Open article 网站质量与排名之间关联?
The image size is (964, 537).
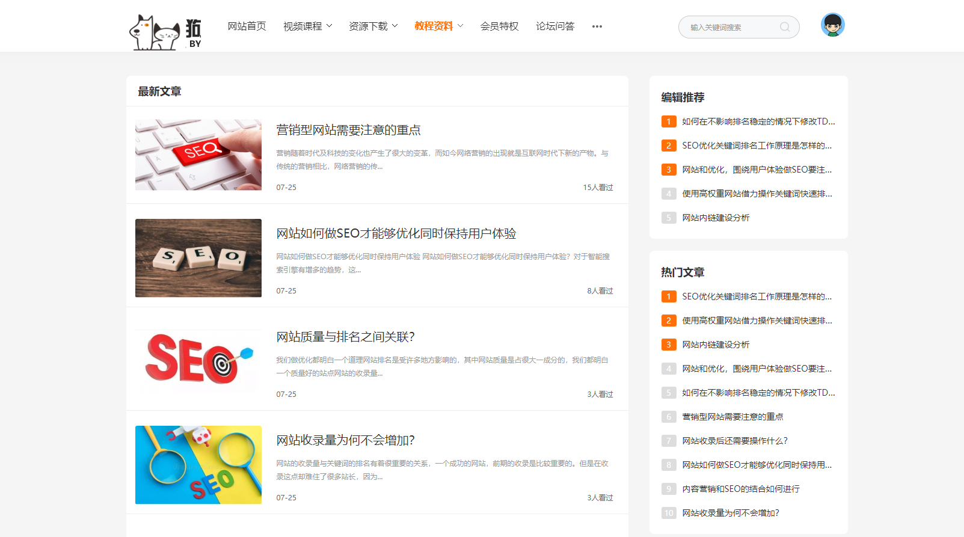click(x=345, y=337)
